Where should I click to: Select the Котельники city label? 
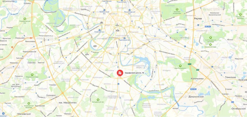(197, 78)
